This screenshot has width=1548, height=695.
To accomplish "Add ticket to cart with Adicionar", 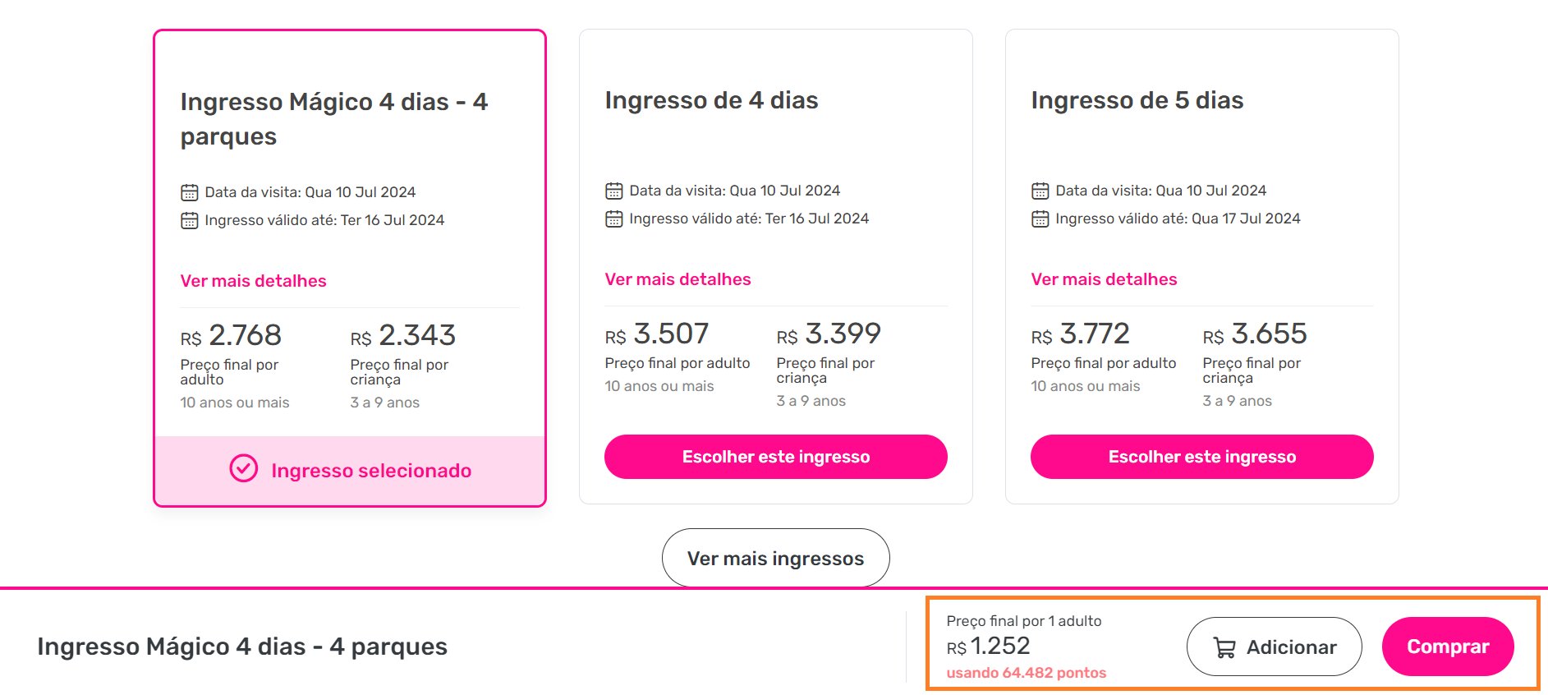I will coord(1275,647).
